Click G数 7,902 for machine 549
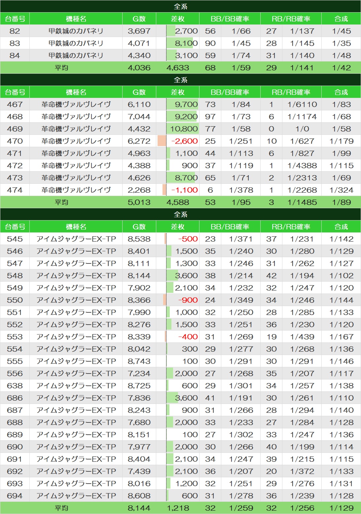Screen dimensions: 361x514 tap(139, 288)
